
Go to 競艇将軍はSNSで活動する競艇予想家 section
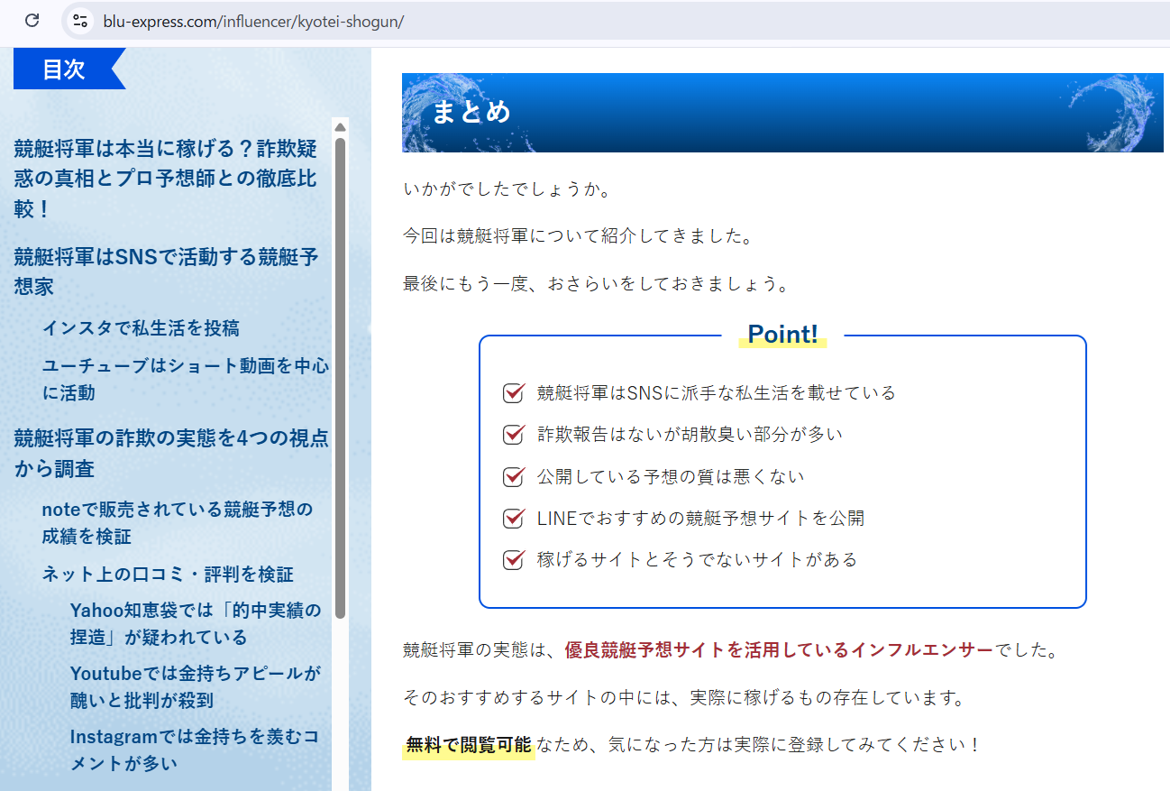pyautogui.click(x=166, y=271)
